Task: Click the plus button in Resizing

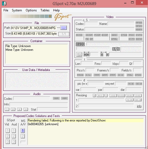Action: 94,96
